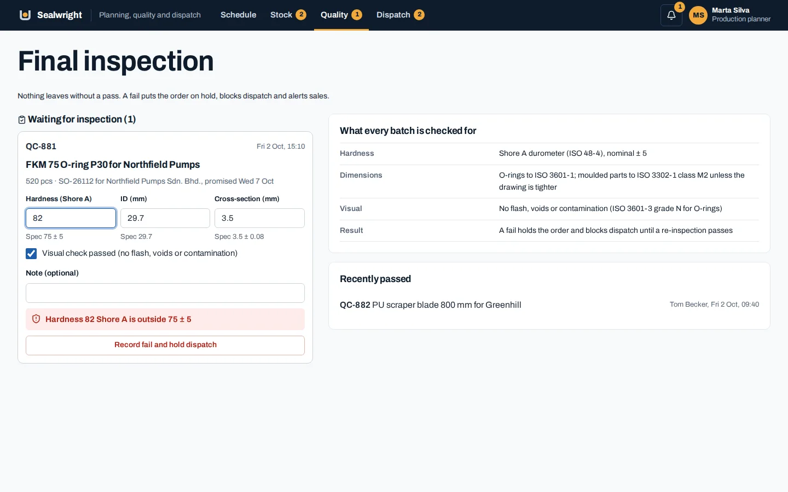This screenshot has width=788, height=492.
Task: Click the optional Note text field
Action: click(165, 293)
